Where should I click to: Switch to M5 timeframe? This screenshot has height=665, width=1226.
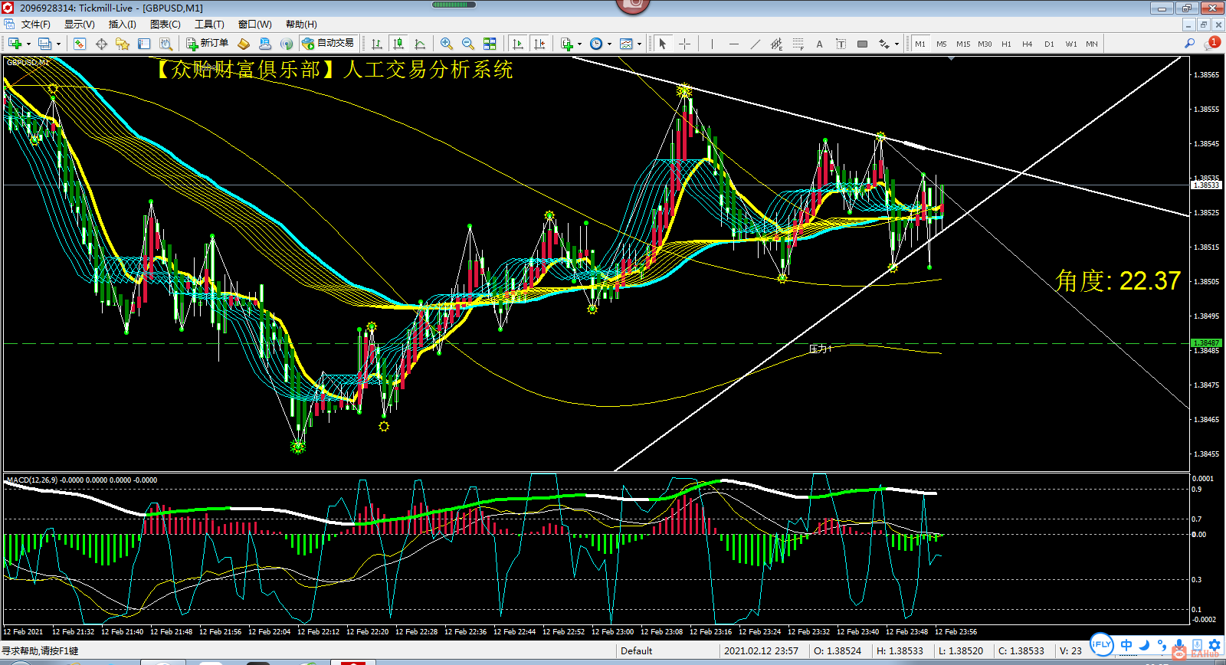click(x=942, y=44)
